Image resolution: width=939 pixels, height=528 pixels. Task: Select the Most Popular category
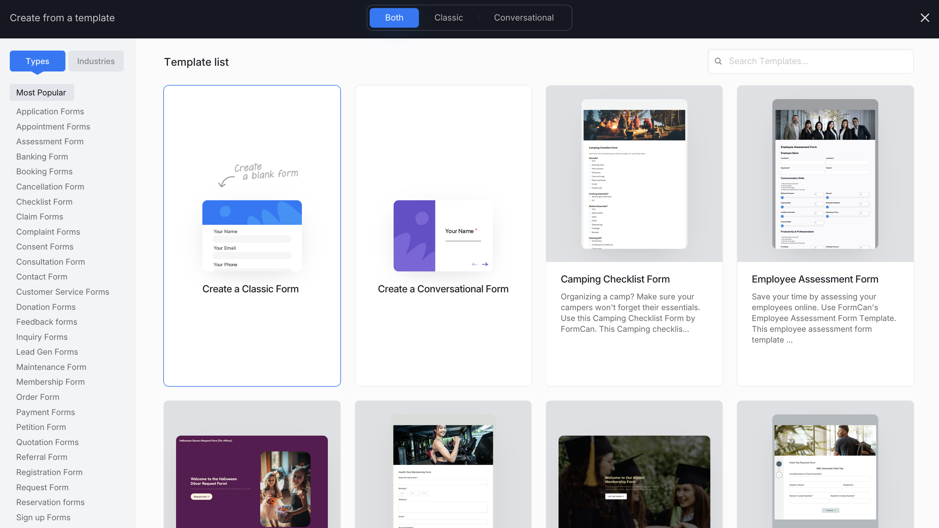click(x=41, y=93)
